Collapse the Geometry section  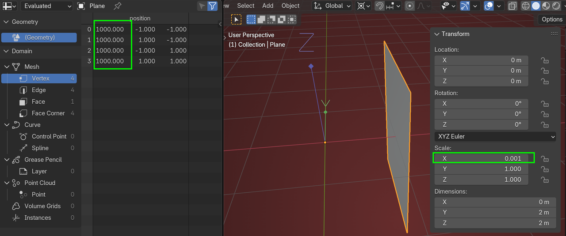[7, 22]
